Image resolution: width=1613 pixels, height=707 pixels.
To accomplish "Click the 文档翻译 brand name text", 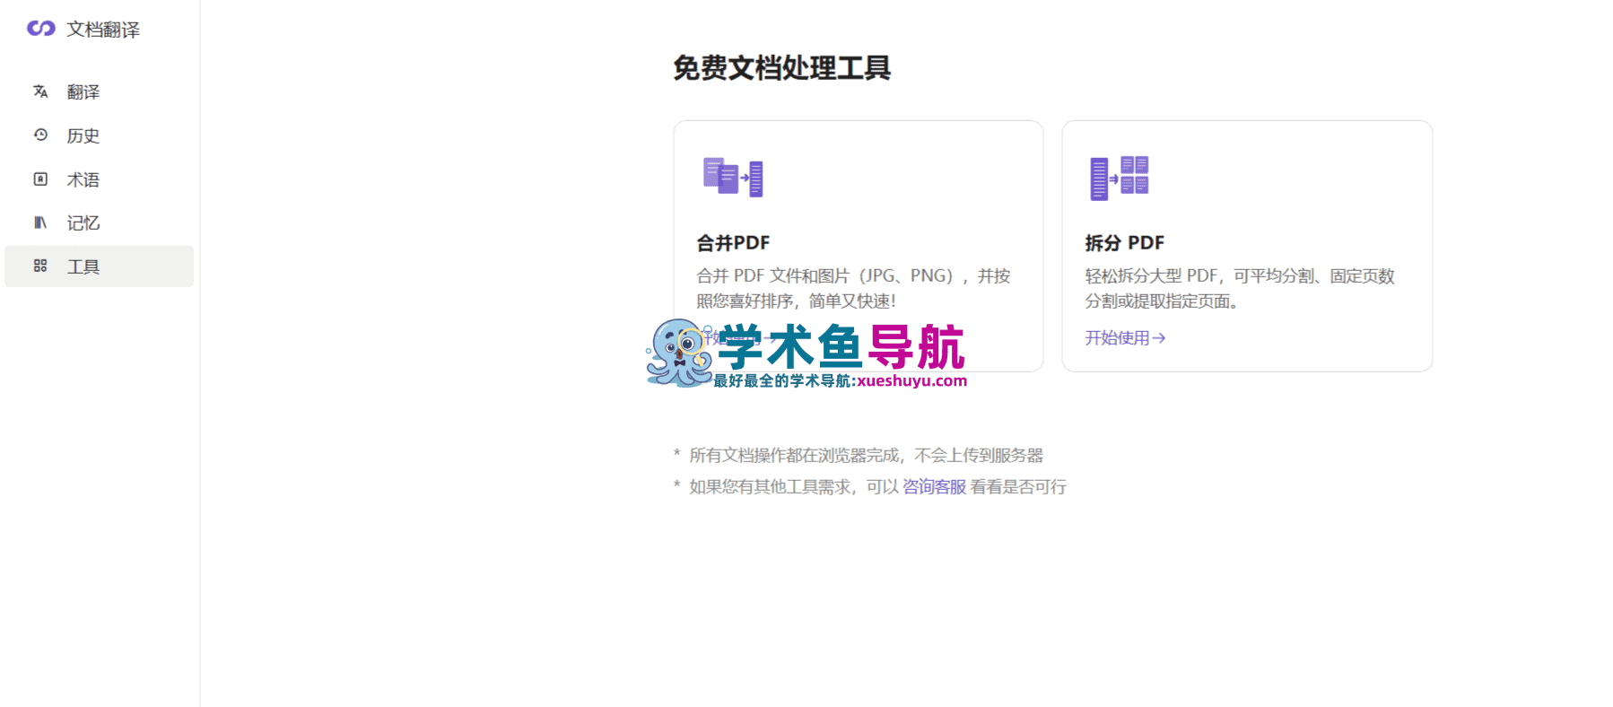I will pyautogui.click(x=103, y=30).
